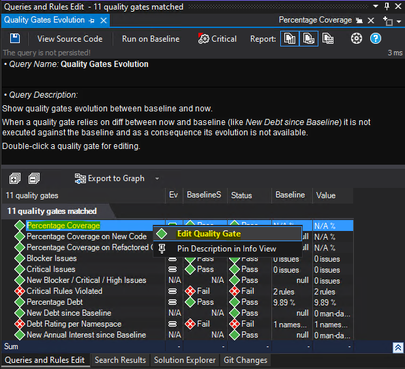
Task: Sort by the Baseline column header
Action: [x=292, y=195]
